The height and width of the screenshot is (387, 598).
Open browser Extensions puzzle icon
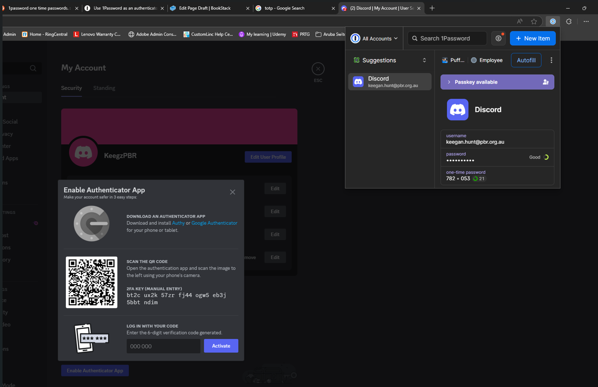click(569, 21)
